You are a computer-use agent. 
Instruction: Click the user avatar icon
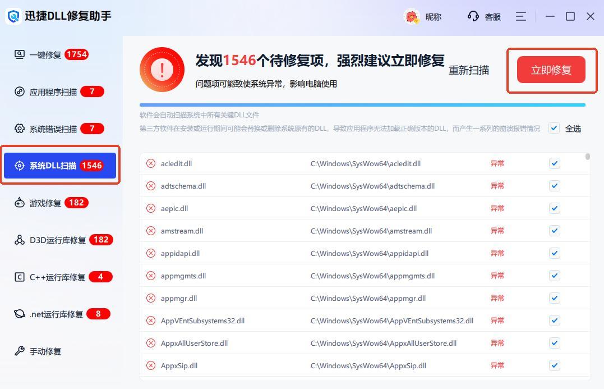tap(412, 17)
